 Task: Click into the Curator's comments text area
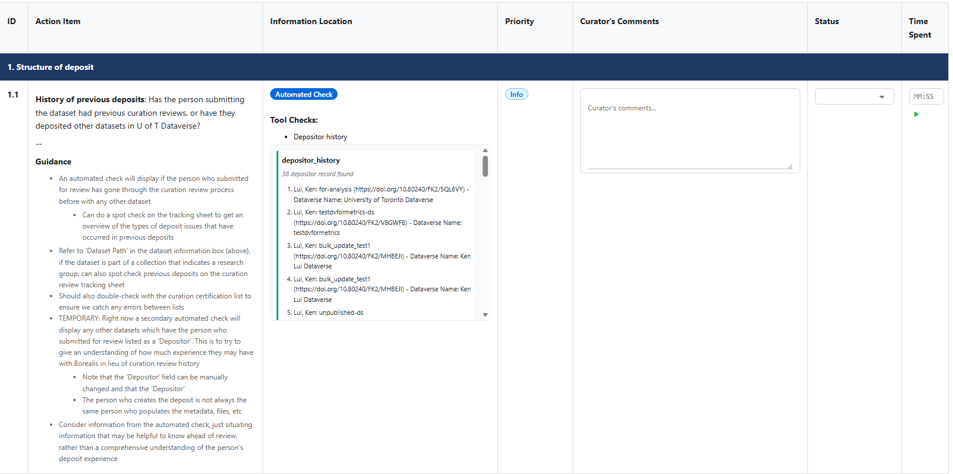(689, 130)
